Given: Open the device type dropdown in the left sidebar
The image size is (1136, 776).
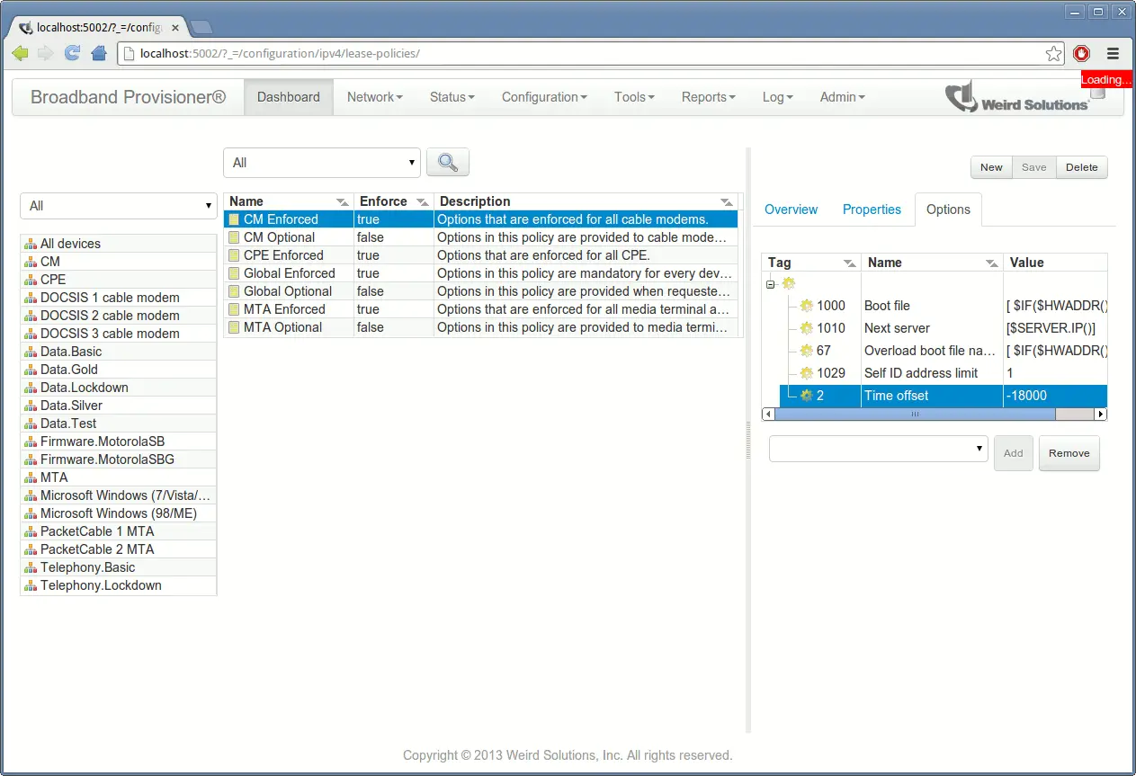Looking at the screenshot, I should click(x=118, y=206).
